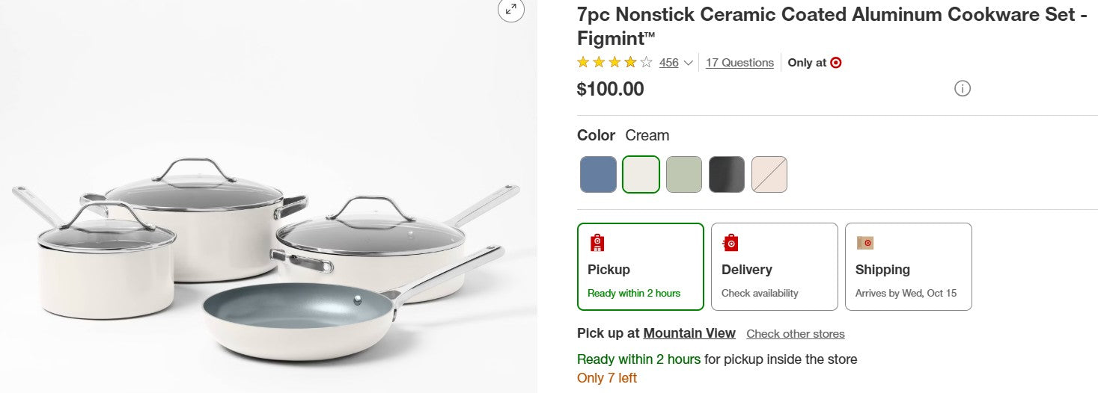Choose the Delivery fulfillment option

pyautogui.click(x=774, y=267)
